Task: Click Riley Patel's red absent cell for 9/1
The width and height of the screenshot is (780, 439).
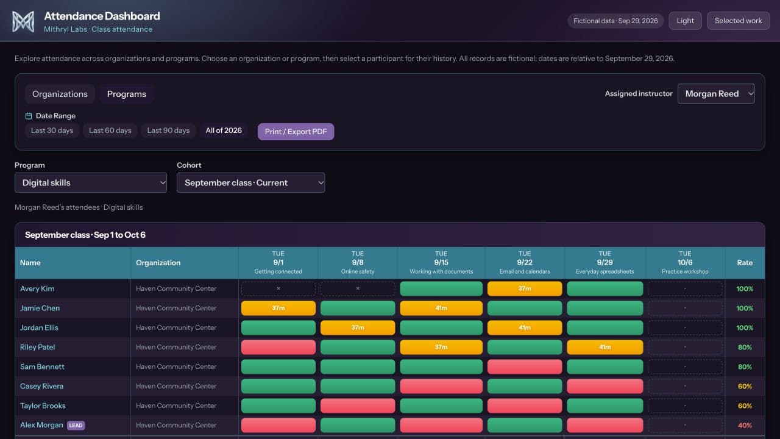Action: pyautogui.click(x=278, y=348)
